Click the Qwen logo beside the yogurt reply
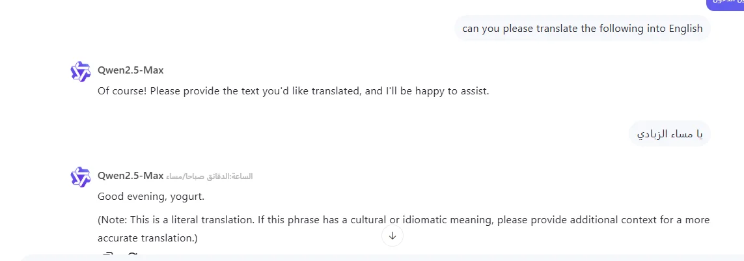 click(x=81, y=176)
